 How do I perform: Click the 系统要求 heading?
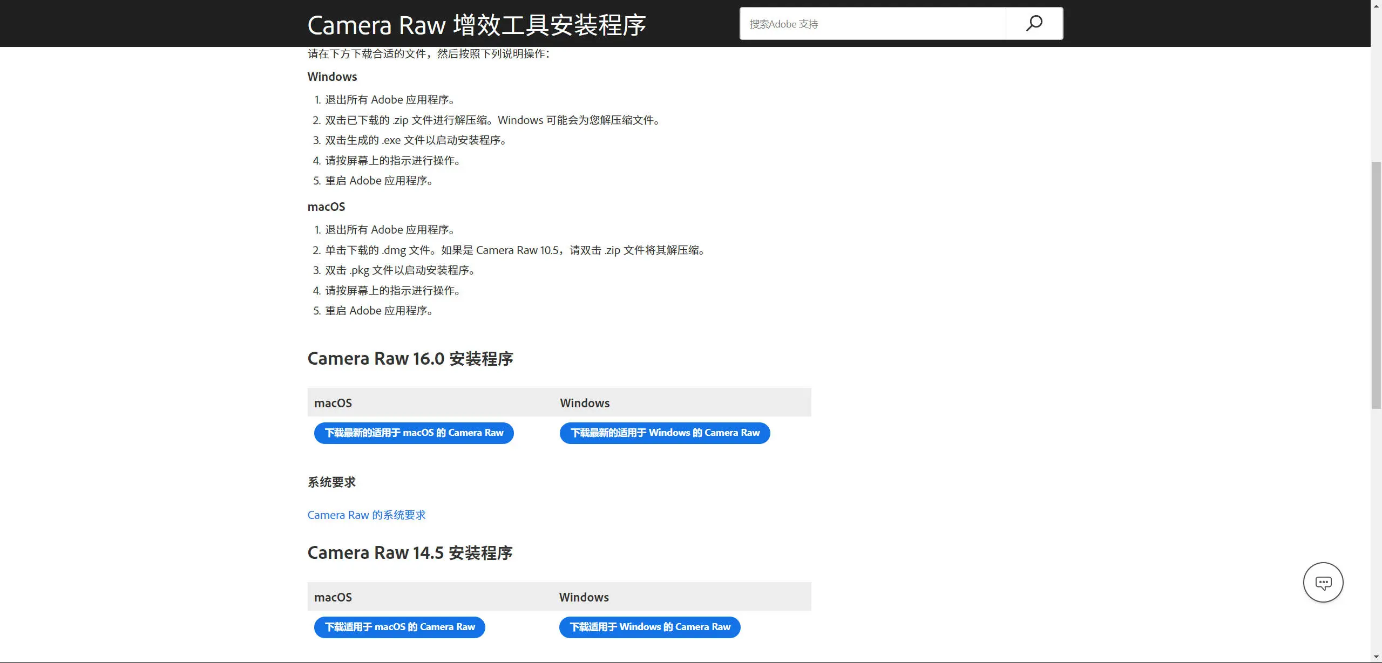(331, 482)
